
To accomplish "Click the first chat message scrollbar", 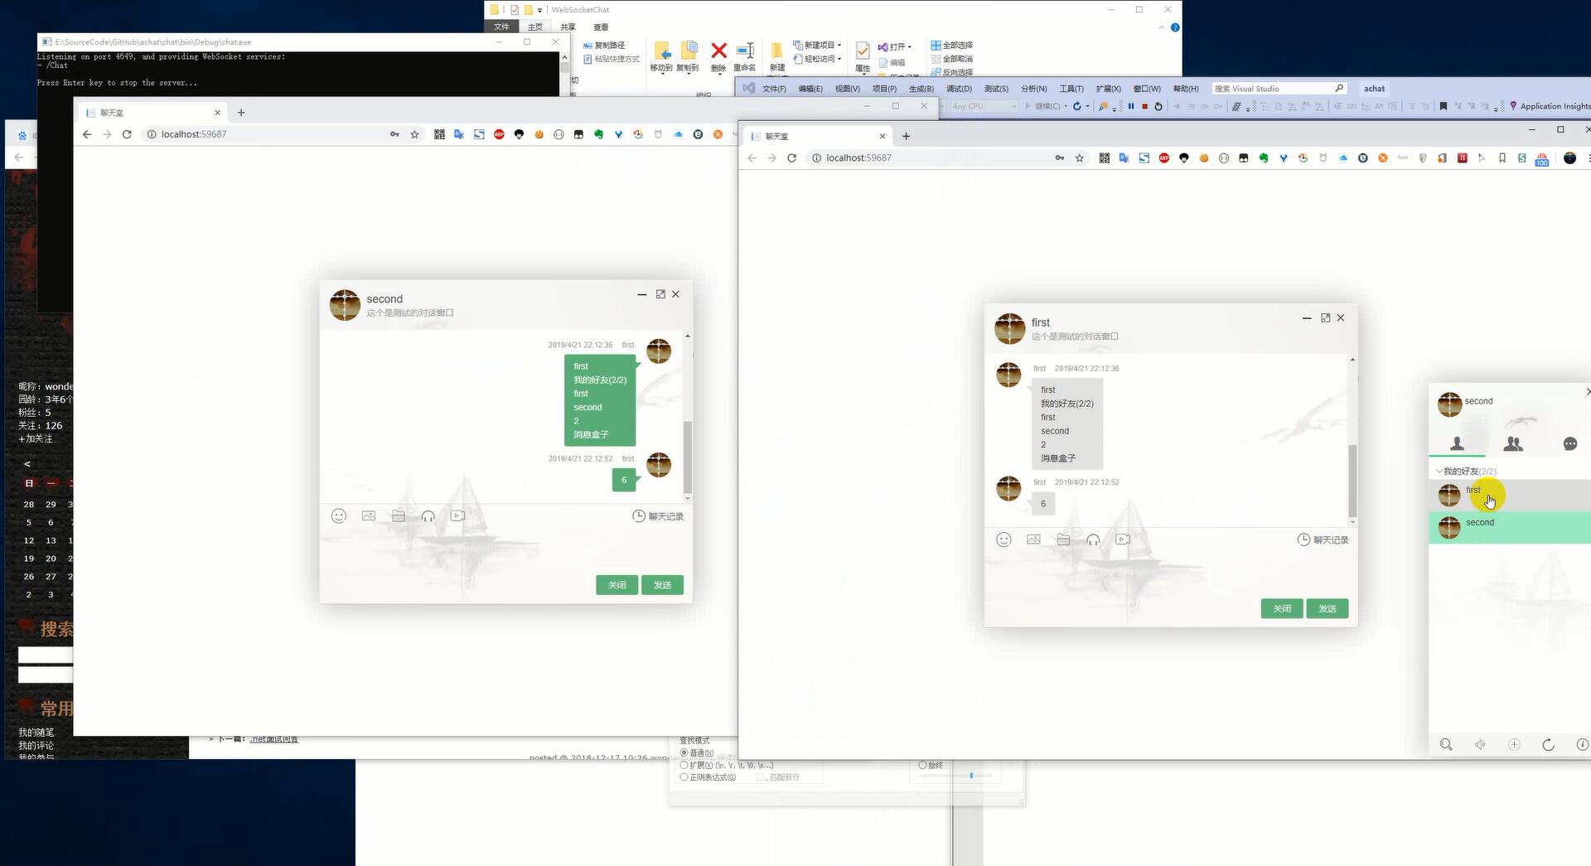I will [1352, 481].
